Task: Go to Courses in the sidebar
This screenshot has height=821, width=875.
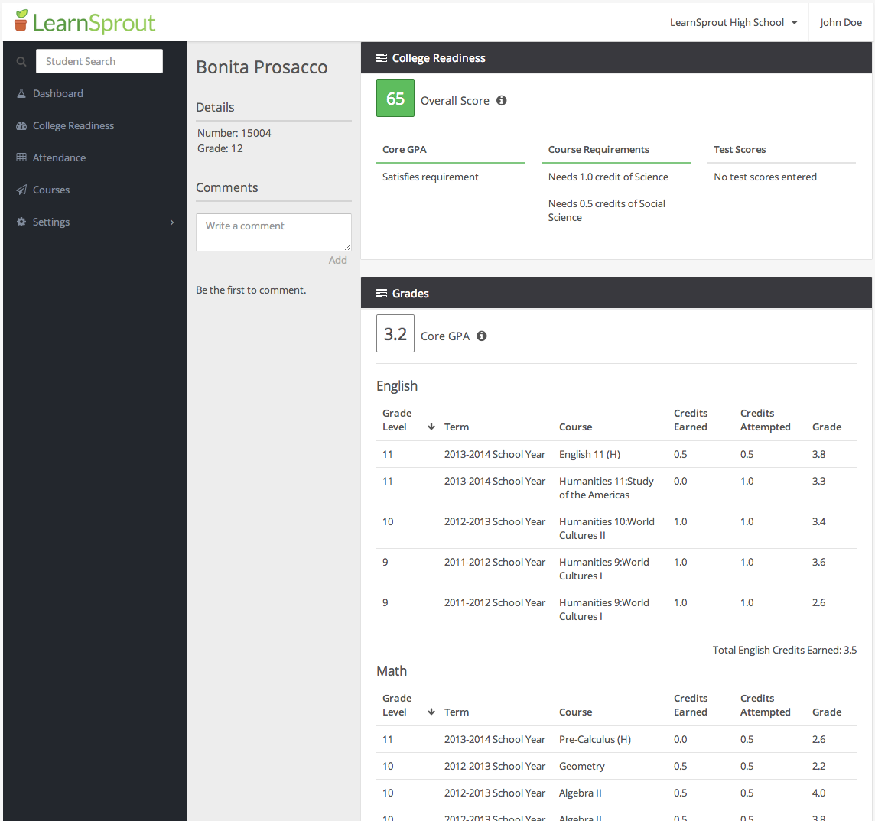Action: coord(51,190)
